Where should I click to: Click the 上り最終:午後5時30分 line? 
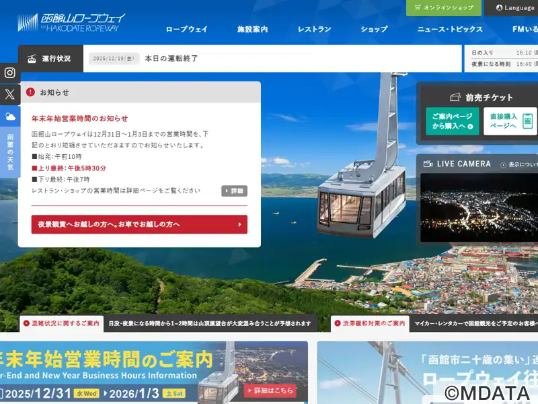(x=69, y=168)
